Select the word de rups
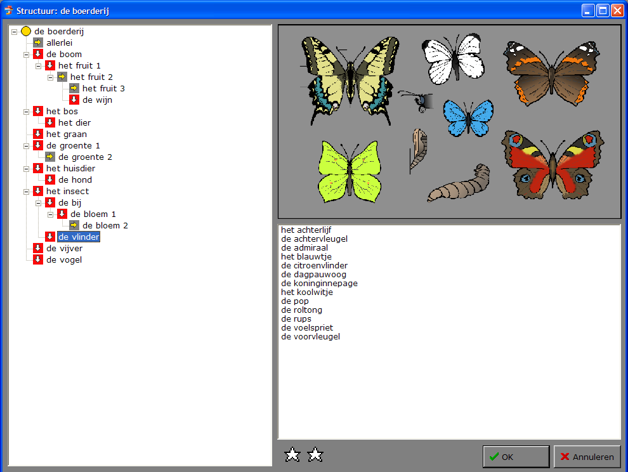 tap(296, 318)
